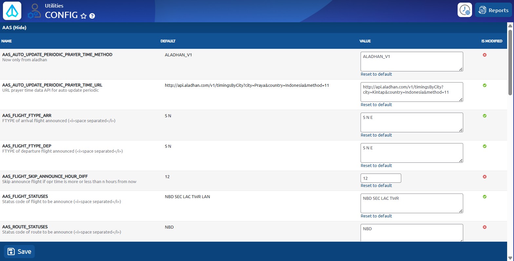
Task: Click the scroll down arrow on scrollbar
Action: click(510, 258)
